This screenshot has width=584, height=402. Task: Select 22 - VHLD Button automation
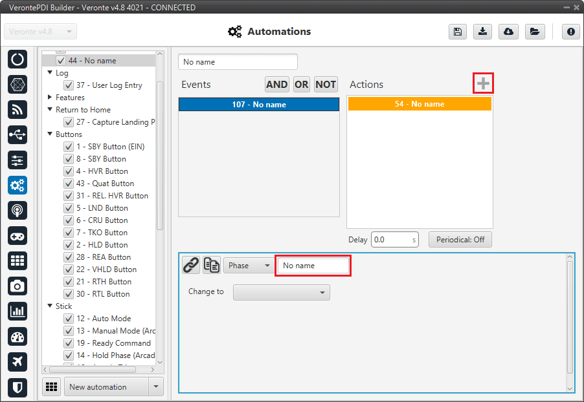tap(107, 270)
